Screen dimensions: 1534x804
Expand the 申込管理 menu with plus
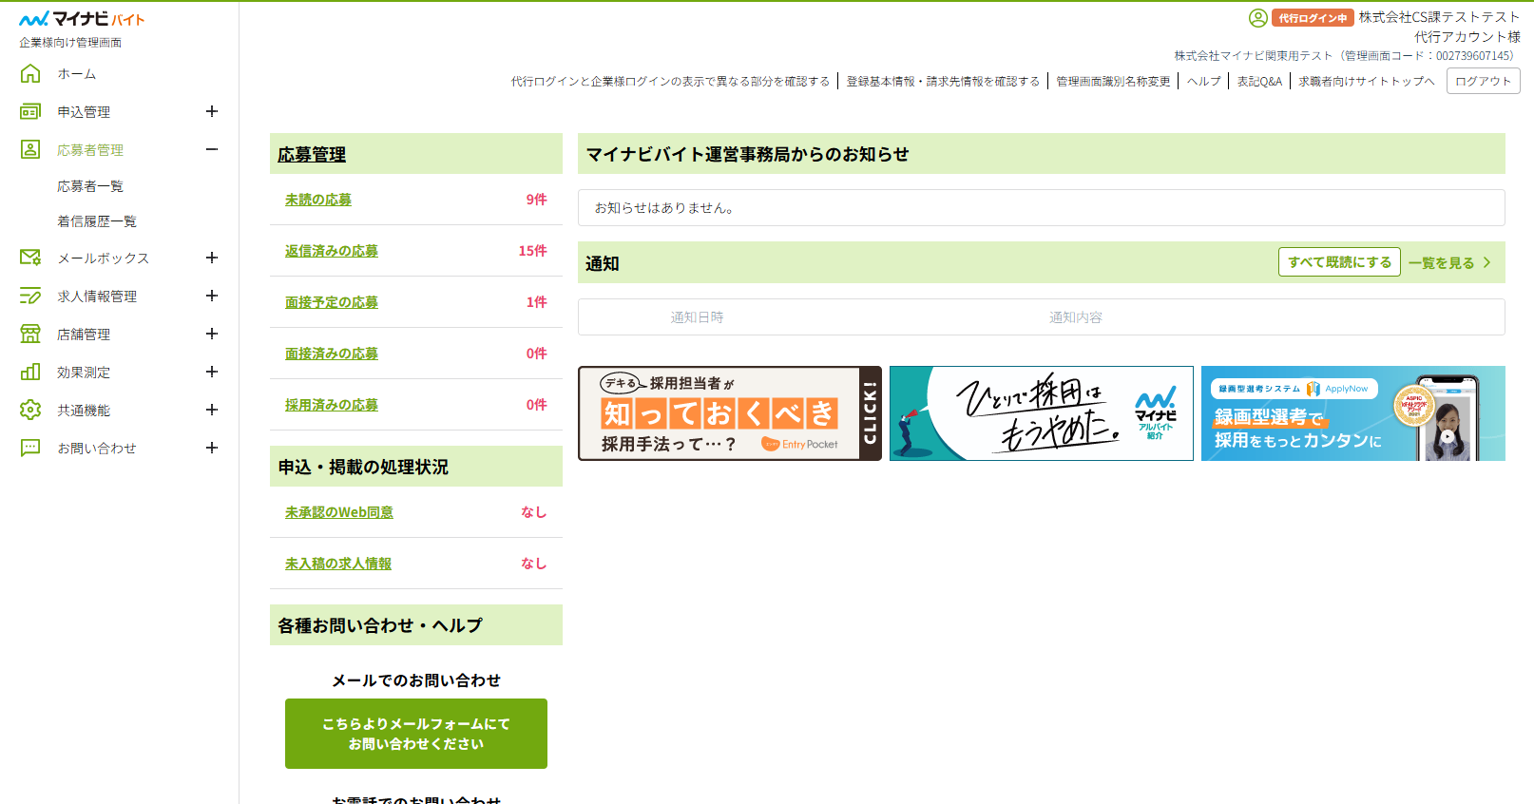coord(212,111)
